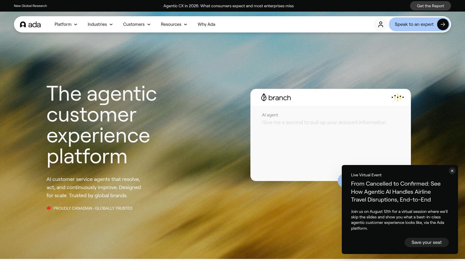Click the arrow icon on Speak to an expert
Viewport: 465px width, 261px height.
tap(443, 24)
